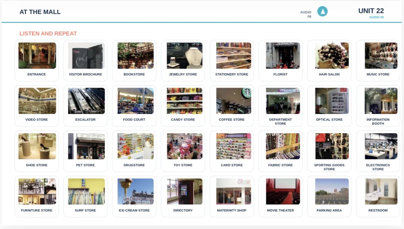Select the Card Store picture card
Image resolution: width=404 pixels, height=229 pixels.
(x=232, y=151)
